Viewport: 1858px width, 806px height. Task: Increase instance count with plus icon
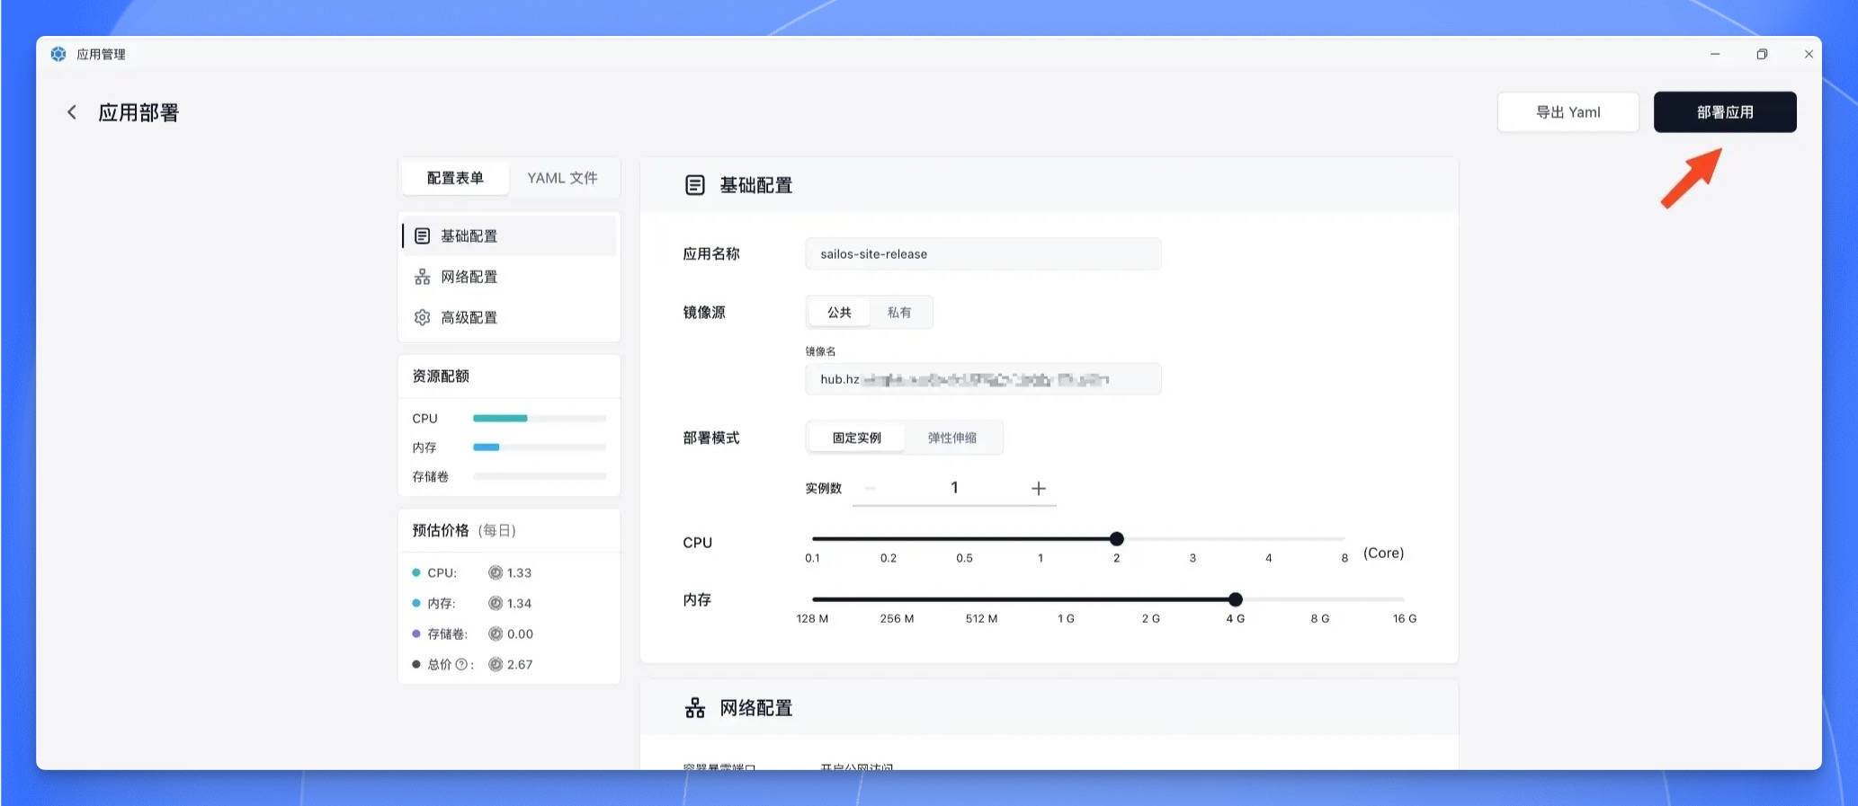click(x=1038, y=488)
